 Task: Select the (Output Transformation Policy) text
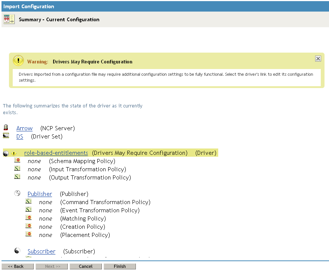point(90,178)
